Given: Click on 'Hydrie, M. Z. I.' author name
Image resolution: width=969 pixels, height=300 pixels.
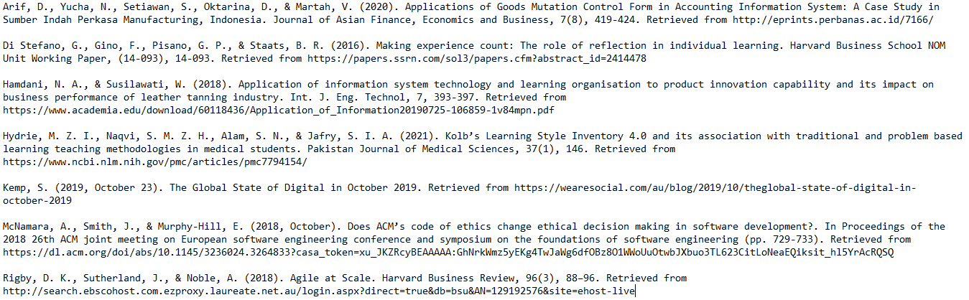Looking at the screenshot, I should pos(49,136).
